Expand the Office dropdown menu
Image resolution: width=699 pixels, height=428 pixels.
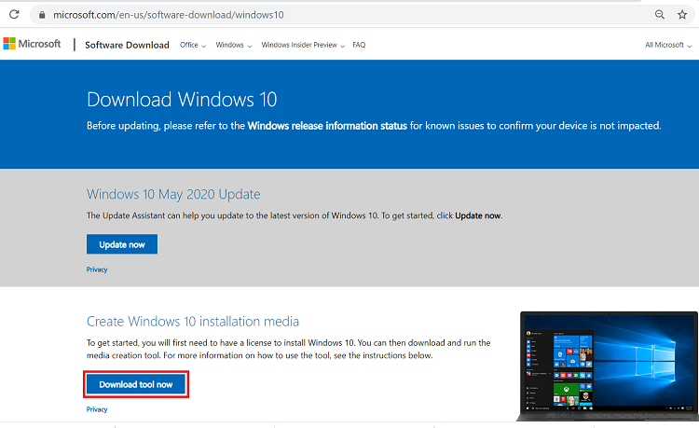tap(192, 45)
